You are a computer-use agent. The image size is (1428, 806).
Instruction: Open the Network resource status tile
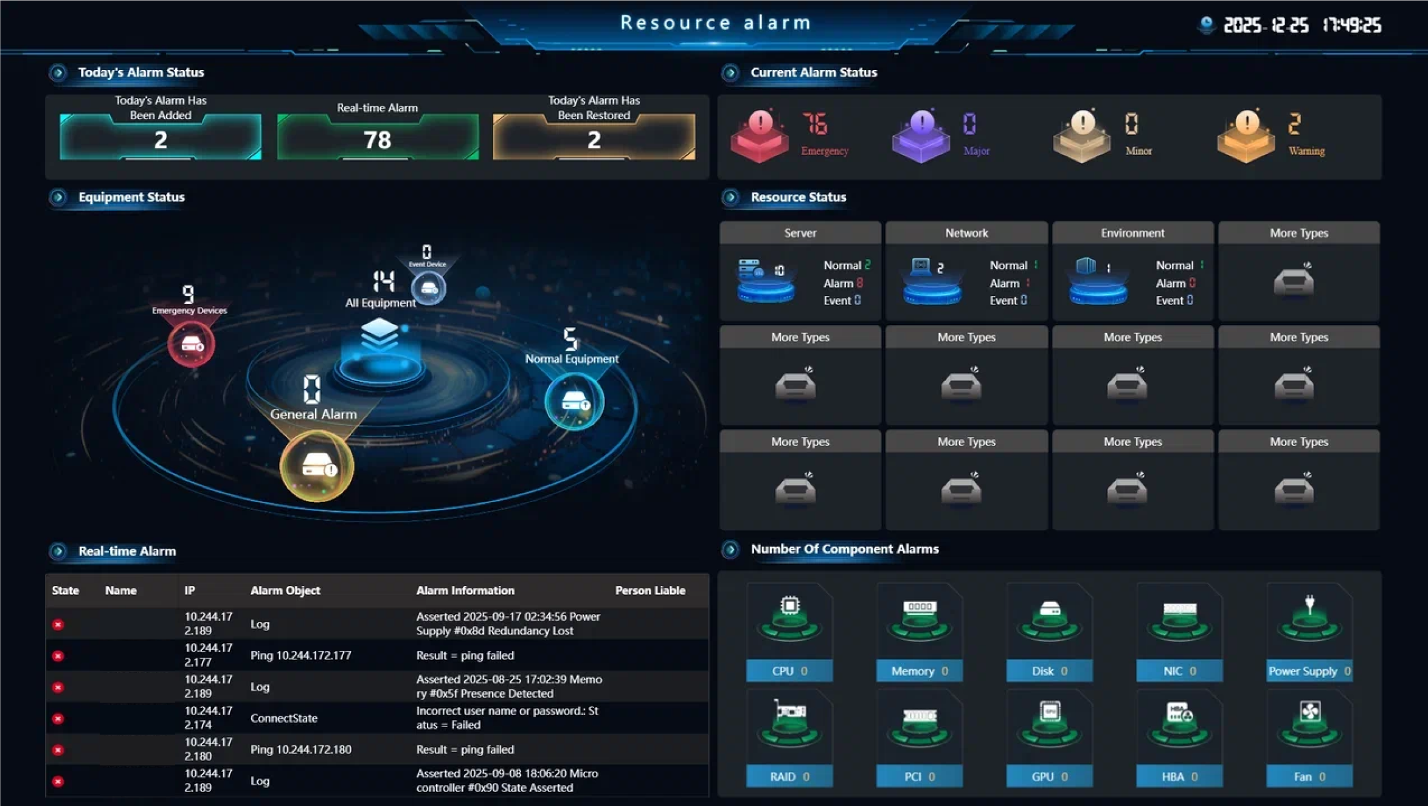966,272
